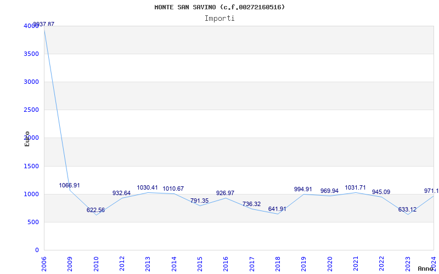
Task: Click the 945.09 data label
Action: click(381, 192)
